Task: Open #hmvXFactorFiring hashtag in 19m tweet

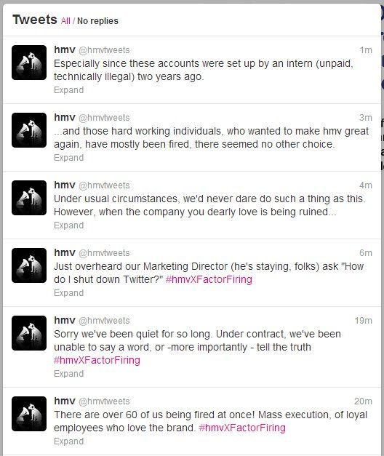Action: tap(97, 360)
